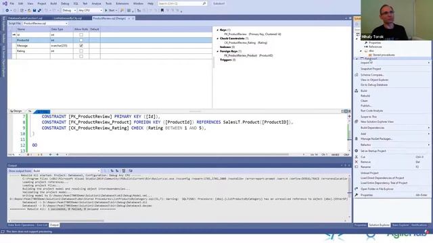Click the Properties wrench icon in context menu
The image size is (433, 243).
click(x=357, y=195)
